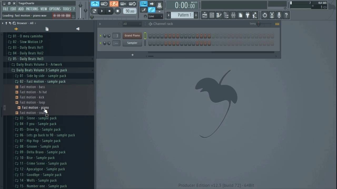
Task: Open the FILE menu
Action: 6,9
